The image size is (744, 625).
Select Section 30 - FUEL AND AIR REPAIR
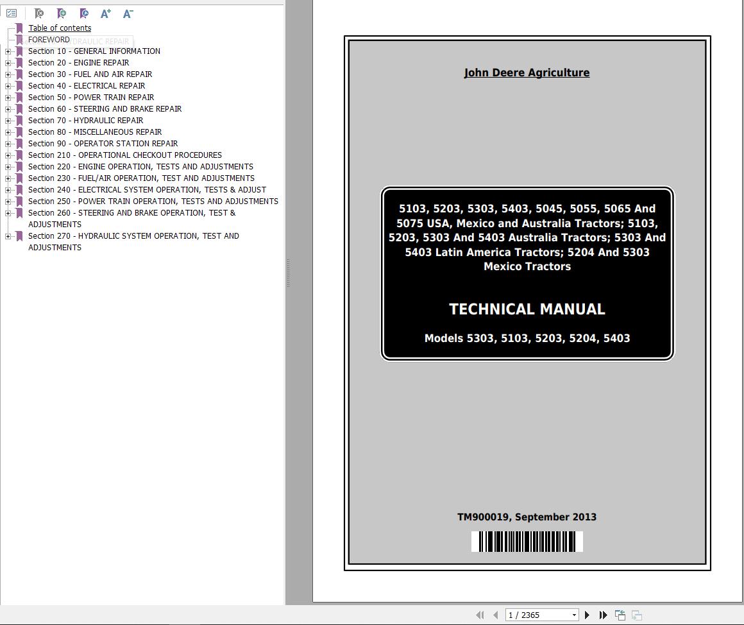point(90,74)
